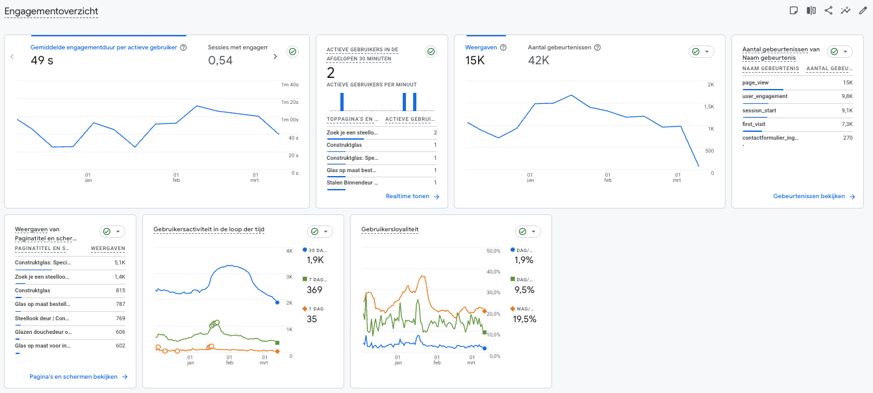Show next metric with right chevron arrow
873x393 pixels.
pos(275,57)
